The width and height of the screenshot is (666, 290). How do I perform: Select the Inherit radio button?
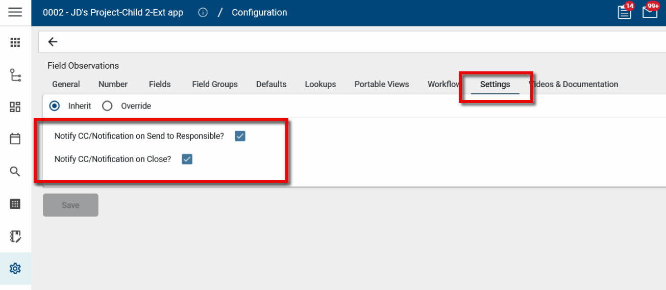coord(54,106)
